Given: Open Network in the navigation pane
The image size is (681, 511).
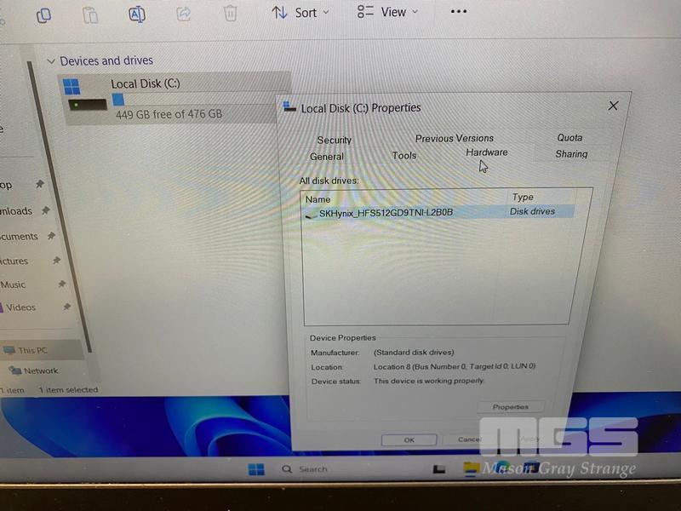Looking at the screenshot, I should click(x=40, y=371).
